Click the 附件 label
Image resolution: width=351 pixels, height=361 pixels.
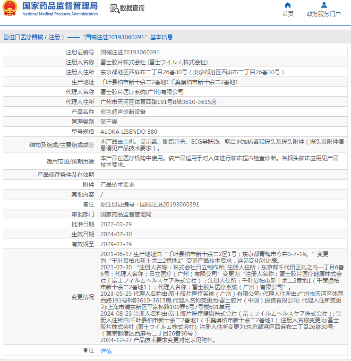coord(88,184)
